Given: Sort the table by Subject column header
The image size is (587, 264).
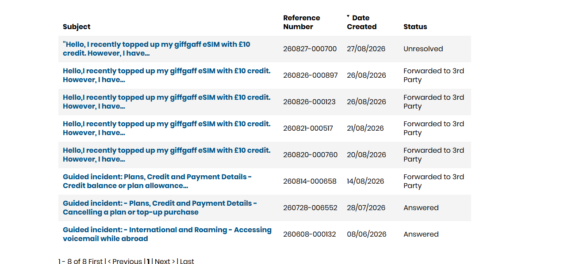Looking at the screenshot, I should 77,27.
